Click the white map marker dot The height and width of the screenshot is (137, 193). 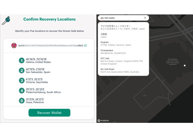(x=185, y=66)
